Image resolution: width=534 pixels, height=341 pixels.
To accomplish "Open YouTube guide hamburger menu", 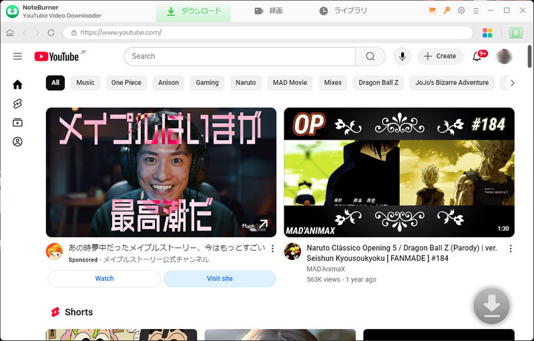I will coord(17,56).
